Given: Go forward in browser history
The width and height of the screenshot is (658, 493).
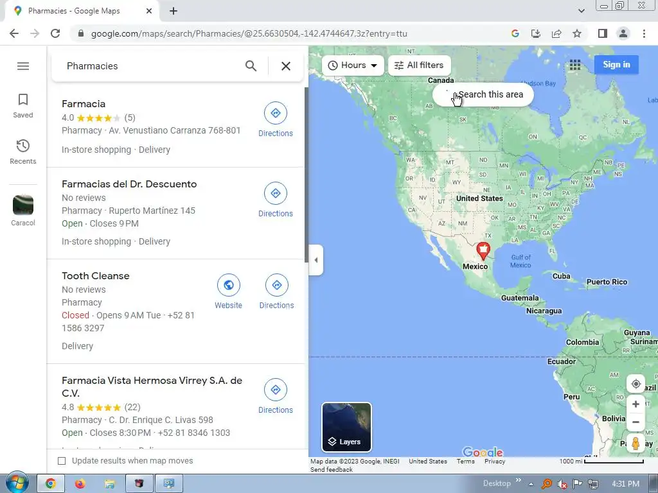Looking at the screenshot, I should coord(35,33).
